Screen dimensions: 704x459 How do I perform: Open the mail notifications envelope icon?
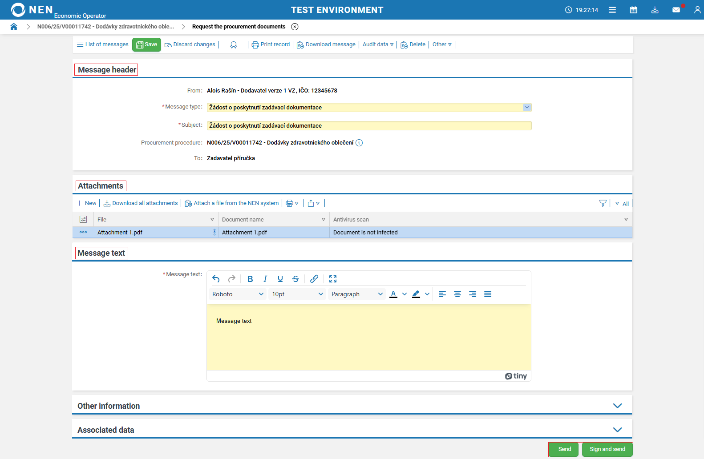[676, 10]
